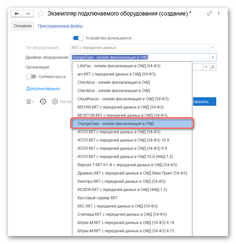Image resolution: width=236 pixels, height=244 pixels.
Task: Get link via the chain icon
Action: (x=209, y=13)
